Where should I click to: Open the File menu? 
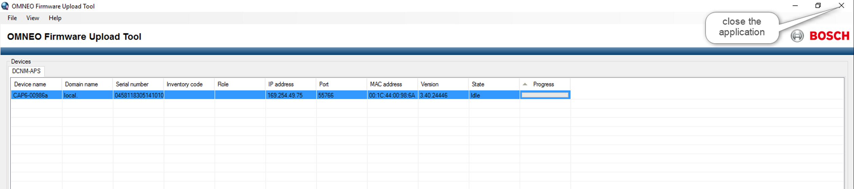(12, 18)
